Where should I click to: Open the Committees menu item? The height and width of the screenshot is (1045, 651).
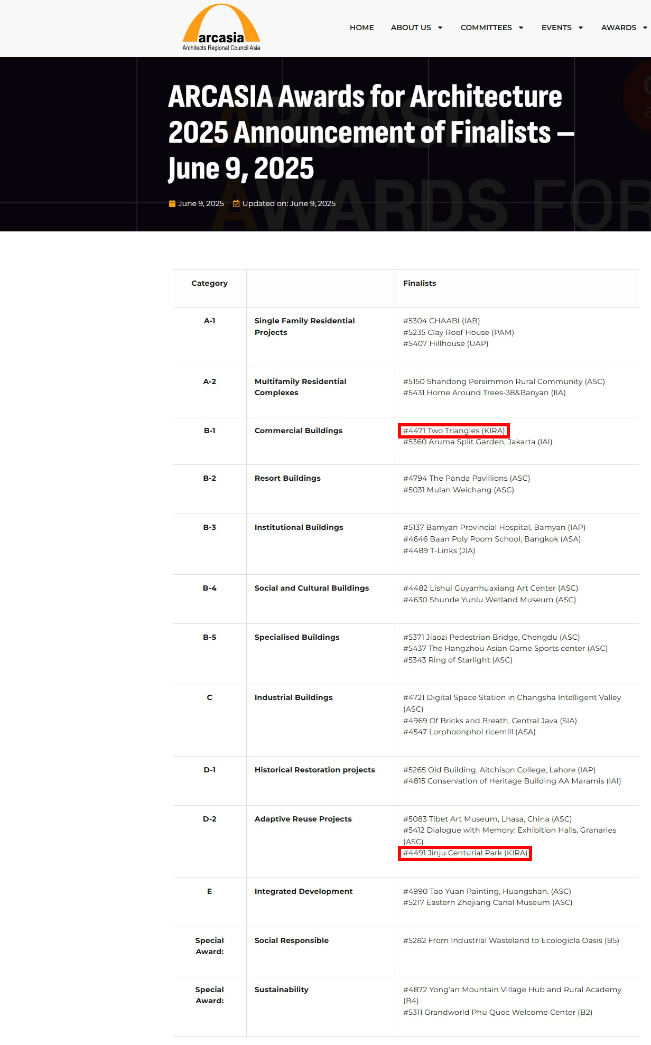486,27
